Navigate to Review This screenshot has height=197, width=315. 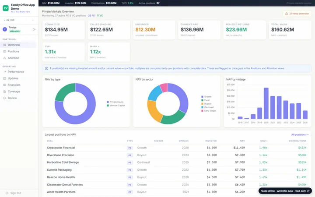point(19,98)
